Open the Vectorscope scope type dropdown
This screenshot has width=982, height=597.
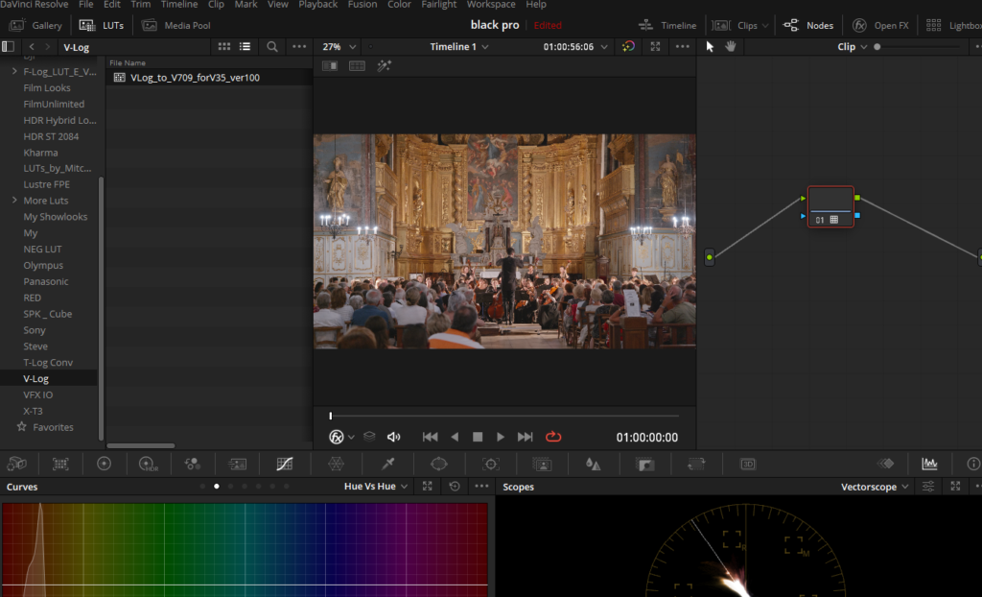[x=875, y=486]
